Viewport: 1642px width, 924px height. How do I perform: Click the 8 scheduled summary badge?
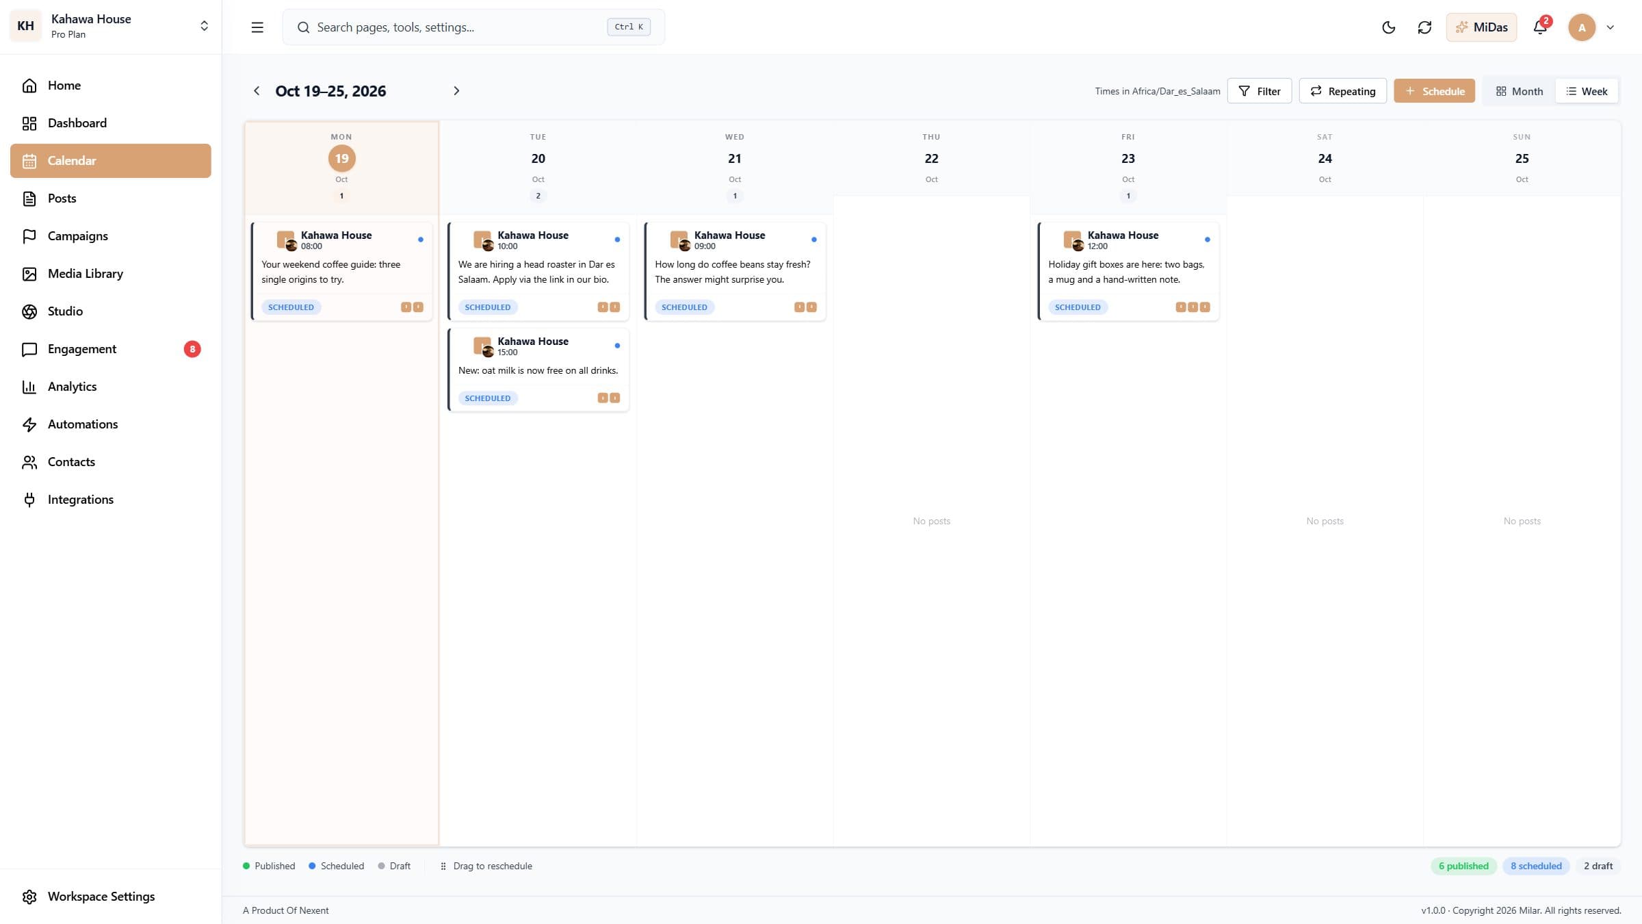1536,866
